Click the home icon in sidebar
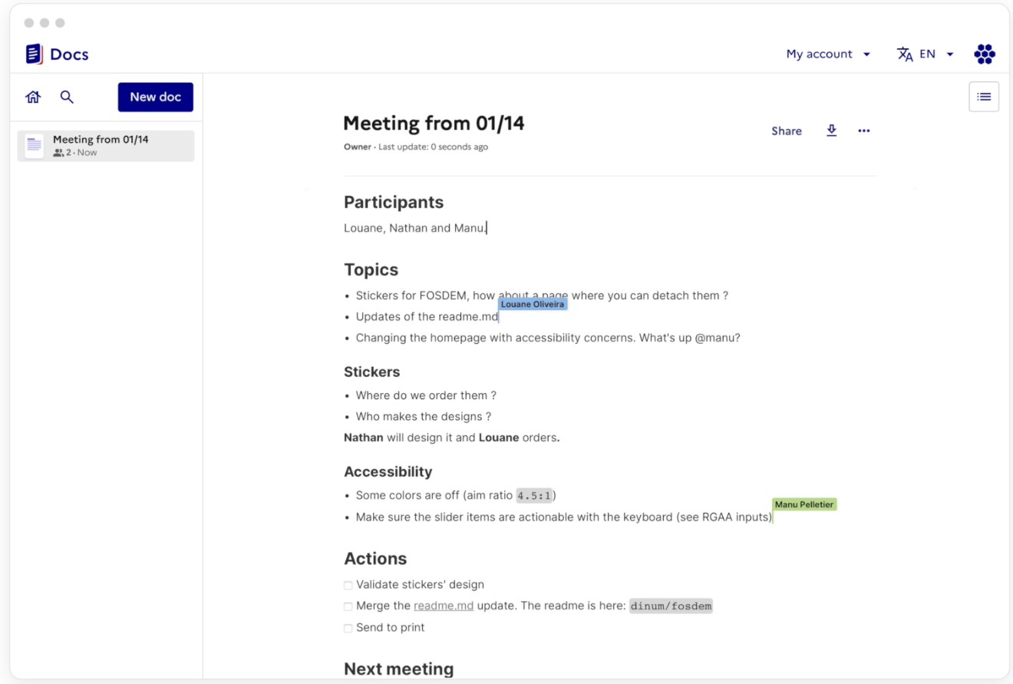Image resolution: width=1013 pixels, height=684 pixels. 32,97
